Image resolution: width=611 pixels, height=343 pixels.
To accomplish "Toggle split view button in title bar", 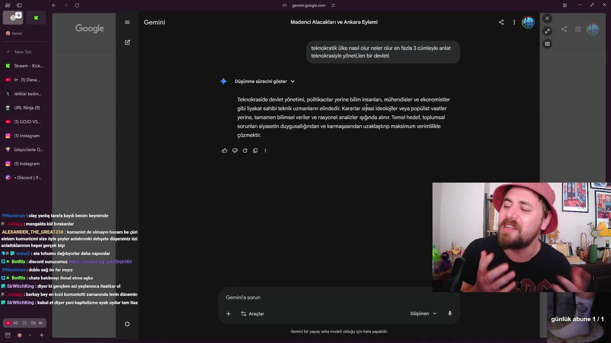I will click(565, 5).
